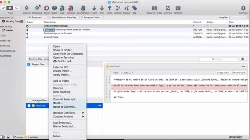Click the Merge toolbar icon
Screen dimensions: 250x140
click(127, 8)
